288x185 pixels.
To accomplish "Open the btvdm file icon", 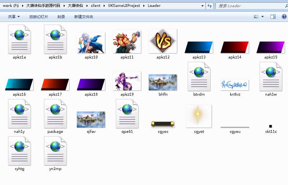I will 199,77.
